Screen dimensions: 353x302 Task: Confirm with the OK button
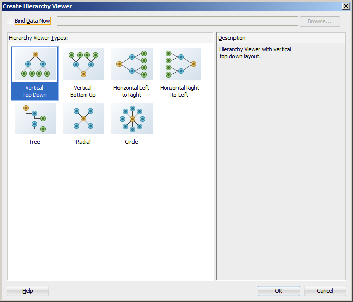[x=279, y=291]
